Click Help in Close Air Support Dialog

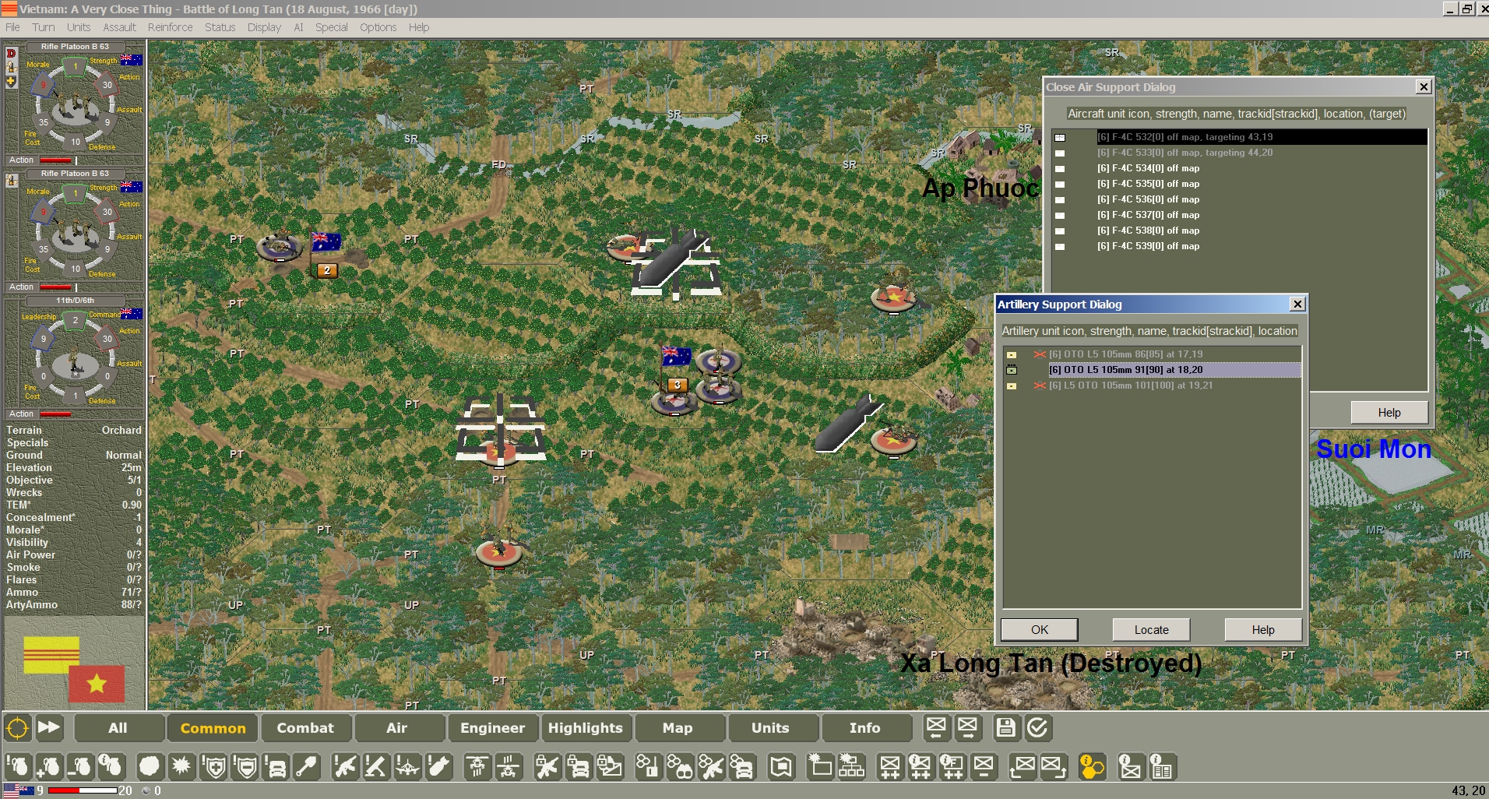click(1389, 413)
